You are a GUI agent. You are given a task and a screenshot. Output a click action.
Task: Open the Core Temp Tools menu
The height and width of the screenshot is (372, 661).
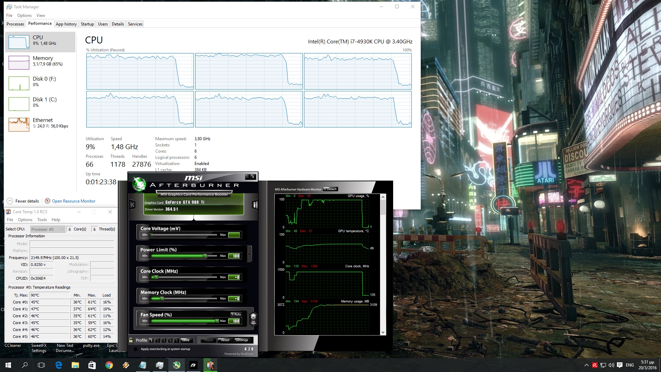point(42,220)
